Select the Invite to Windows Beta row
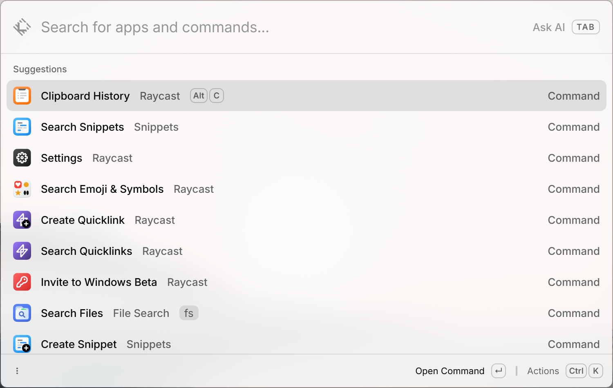 pyautogui.click(x=306, y=282)
